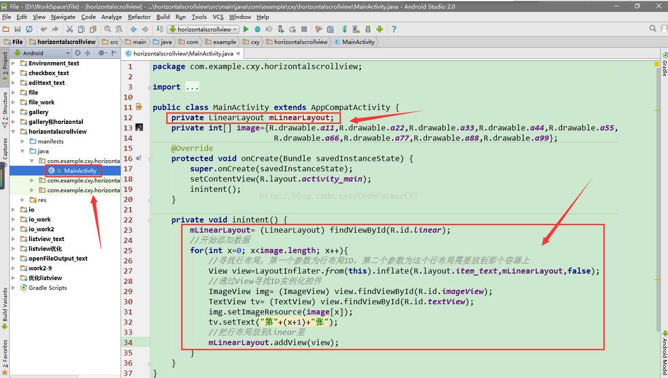Toggle the 2: Favorites tool window

[x=5, y=357]
